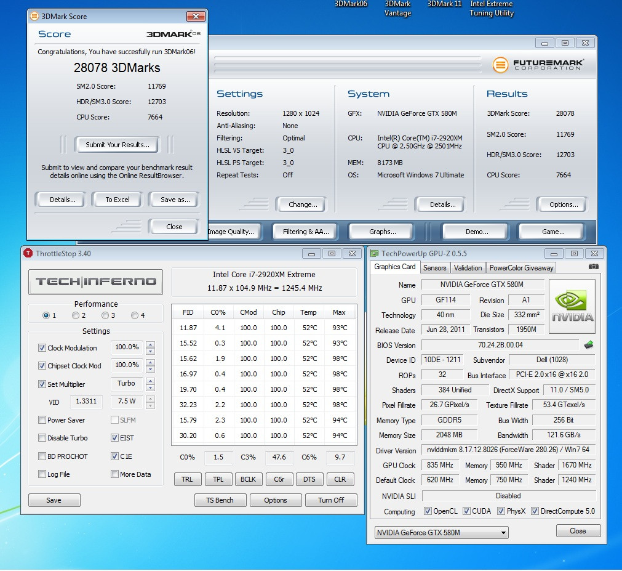Image resolution: width=622 pixels, height=571 pixels.
Task: Click the GPU-Z title bar icon
Action: pyautogui.click(x=373, y=253)
